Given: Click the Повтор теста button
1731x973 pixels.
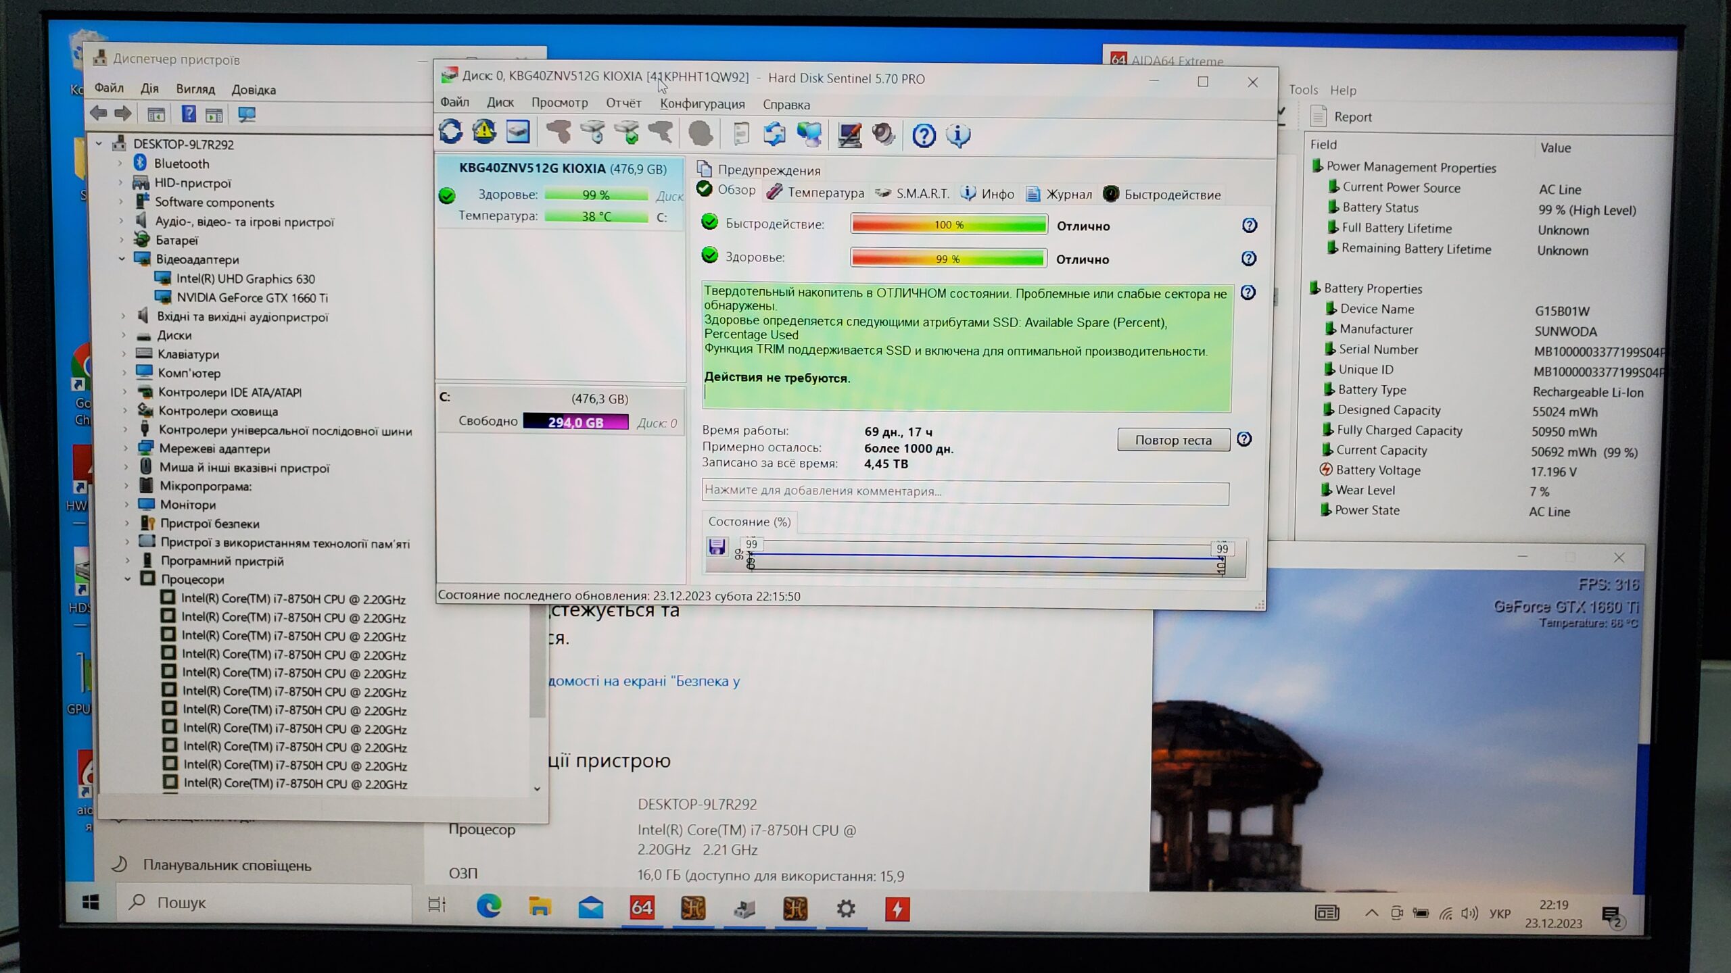Looking at the screenshot, I should tap(1173, 440).
